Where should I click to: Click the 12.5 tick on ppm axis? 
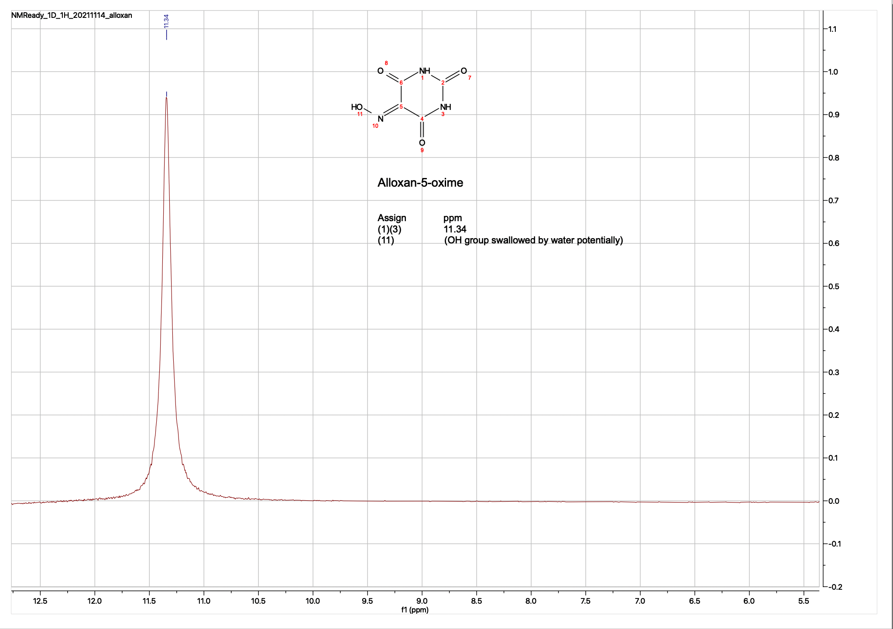[x=40, y=601]
